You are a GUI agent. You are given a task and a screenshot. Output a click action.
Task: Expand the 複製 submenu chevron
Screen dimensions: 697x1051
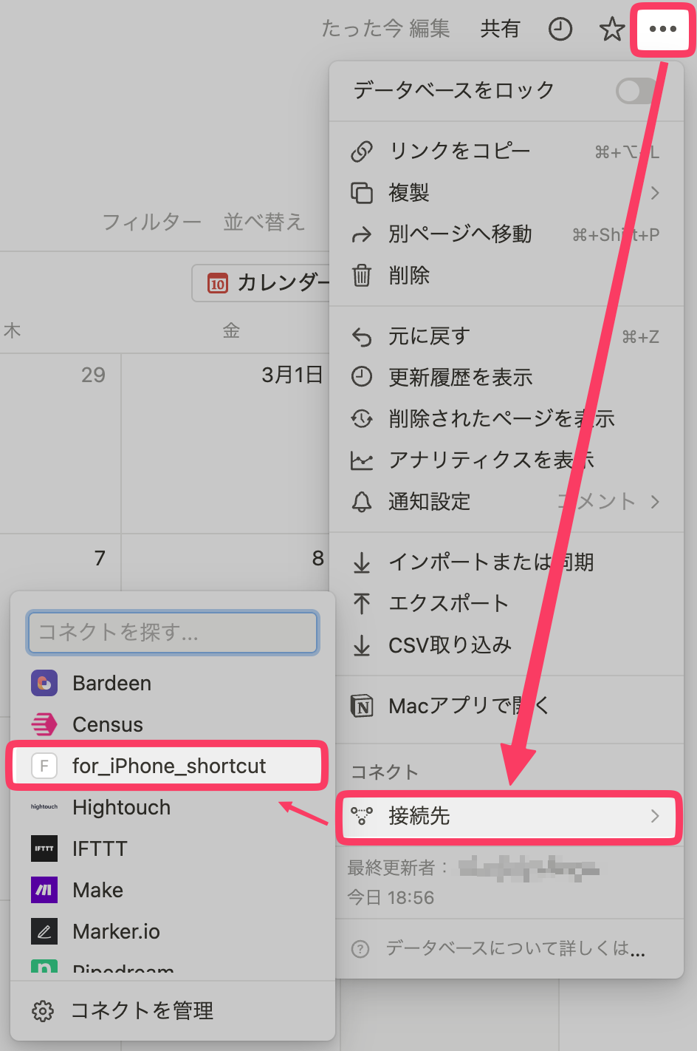(655, 193)
